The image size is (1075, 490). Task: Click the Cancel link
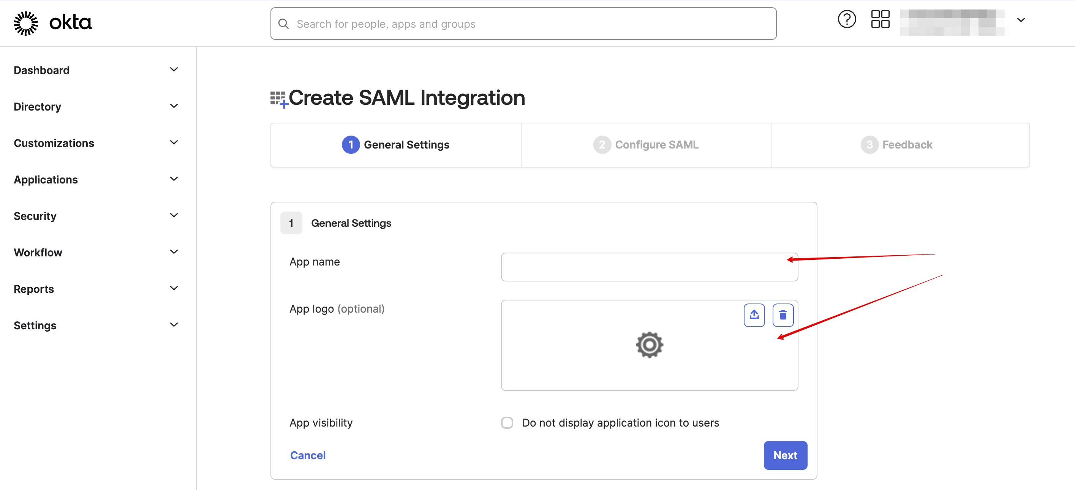pyautogui.click(x=308, y=455)
